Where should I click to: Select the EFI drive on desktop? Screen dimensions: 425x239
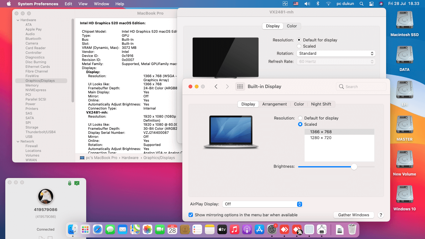tap(404, 94)
